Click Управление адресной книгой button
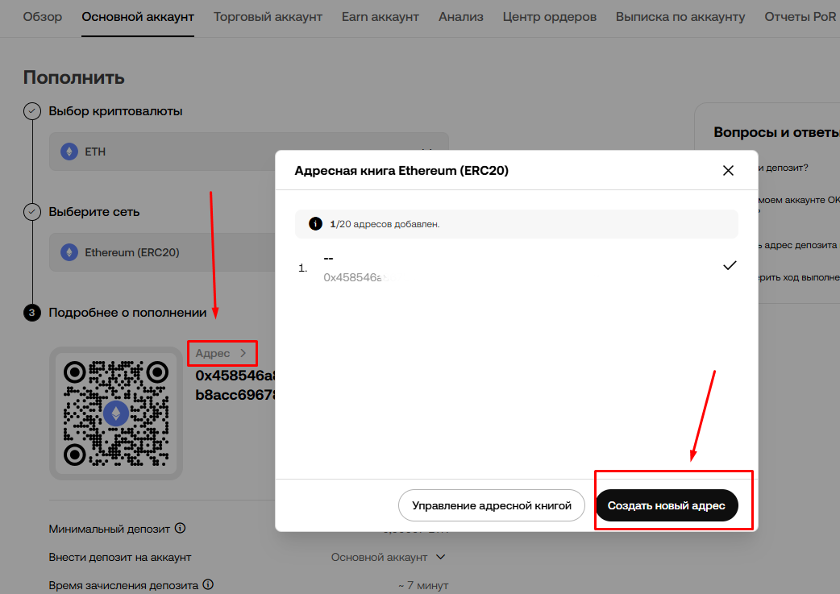The image size is (840, 594). click(x=491, y=505)
